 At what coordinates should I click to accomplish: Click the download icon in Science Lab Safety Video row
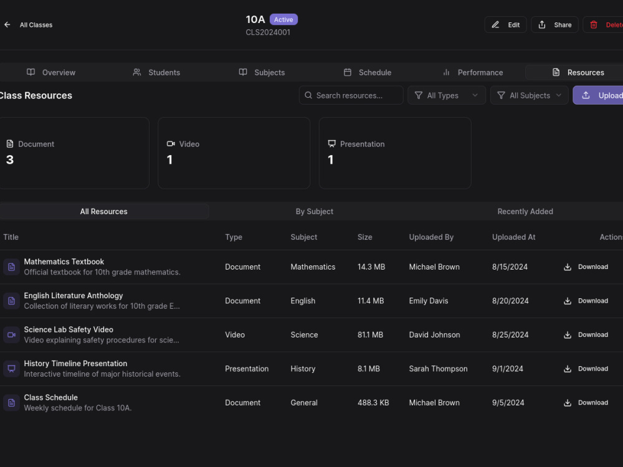[x=568, y=335]
